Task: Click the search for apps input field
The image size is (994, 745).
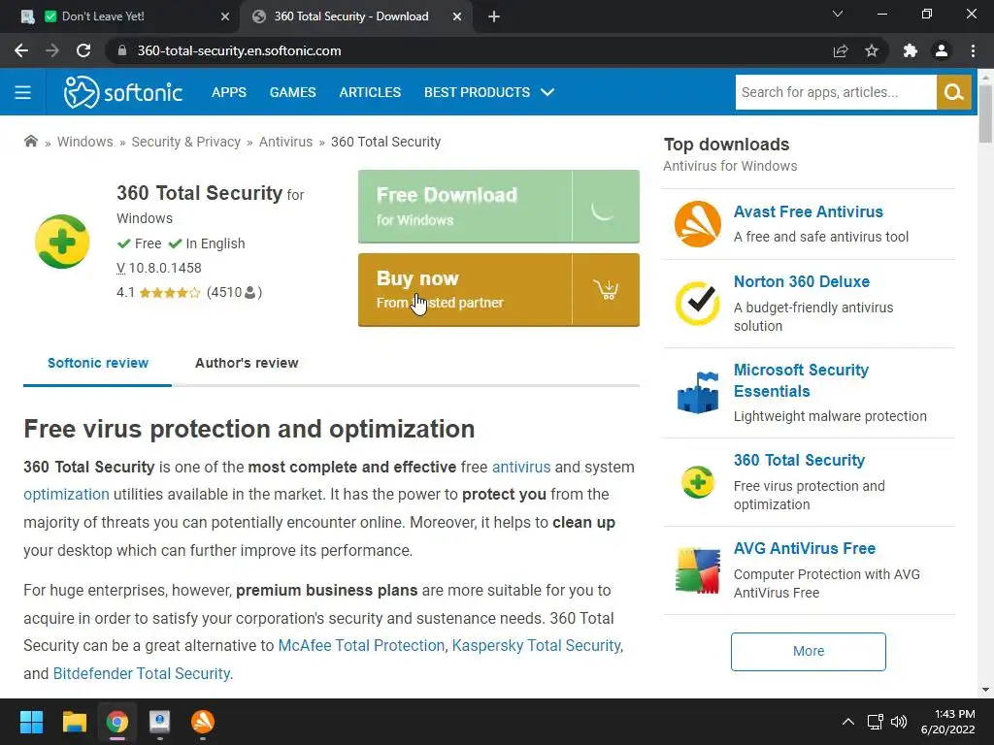Action: pyautogui.click(x=836, y=92)
